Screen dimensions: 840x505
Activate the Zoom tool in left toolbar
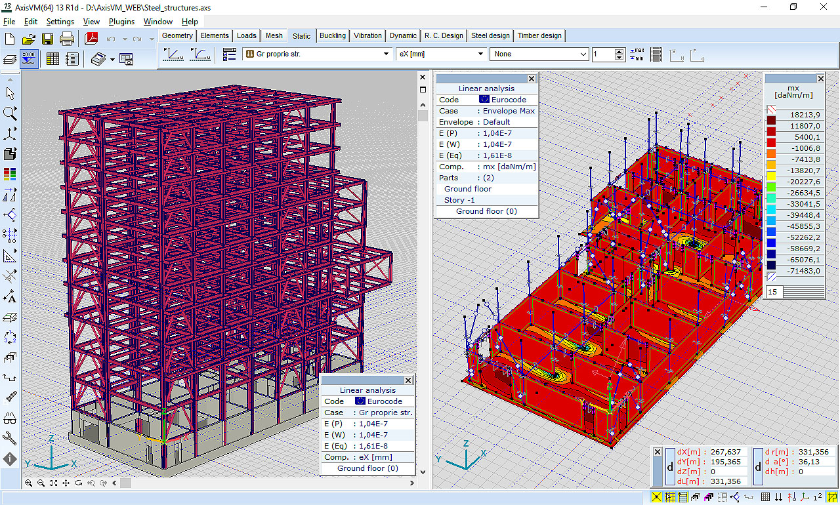tap(9, 113)
